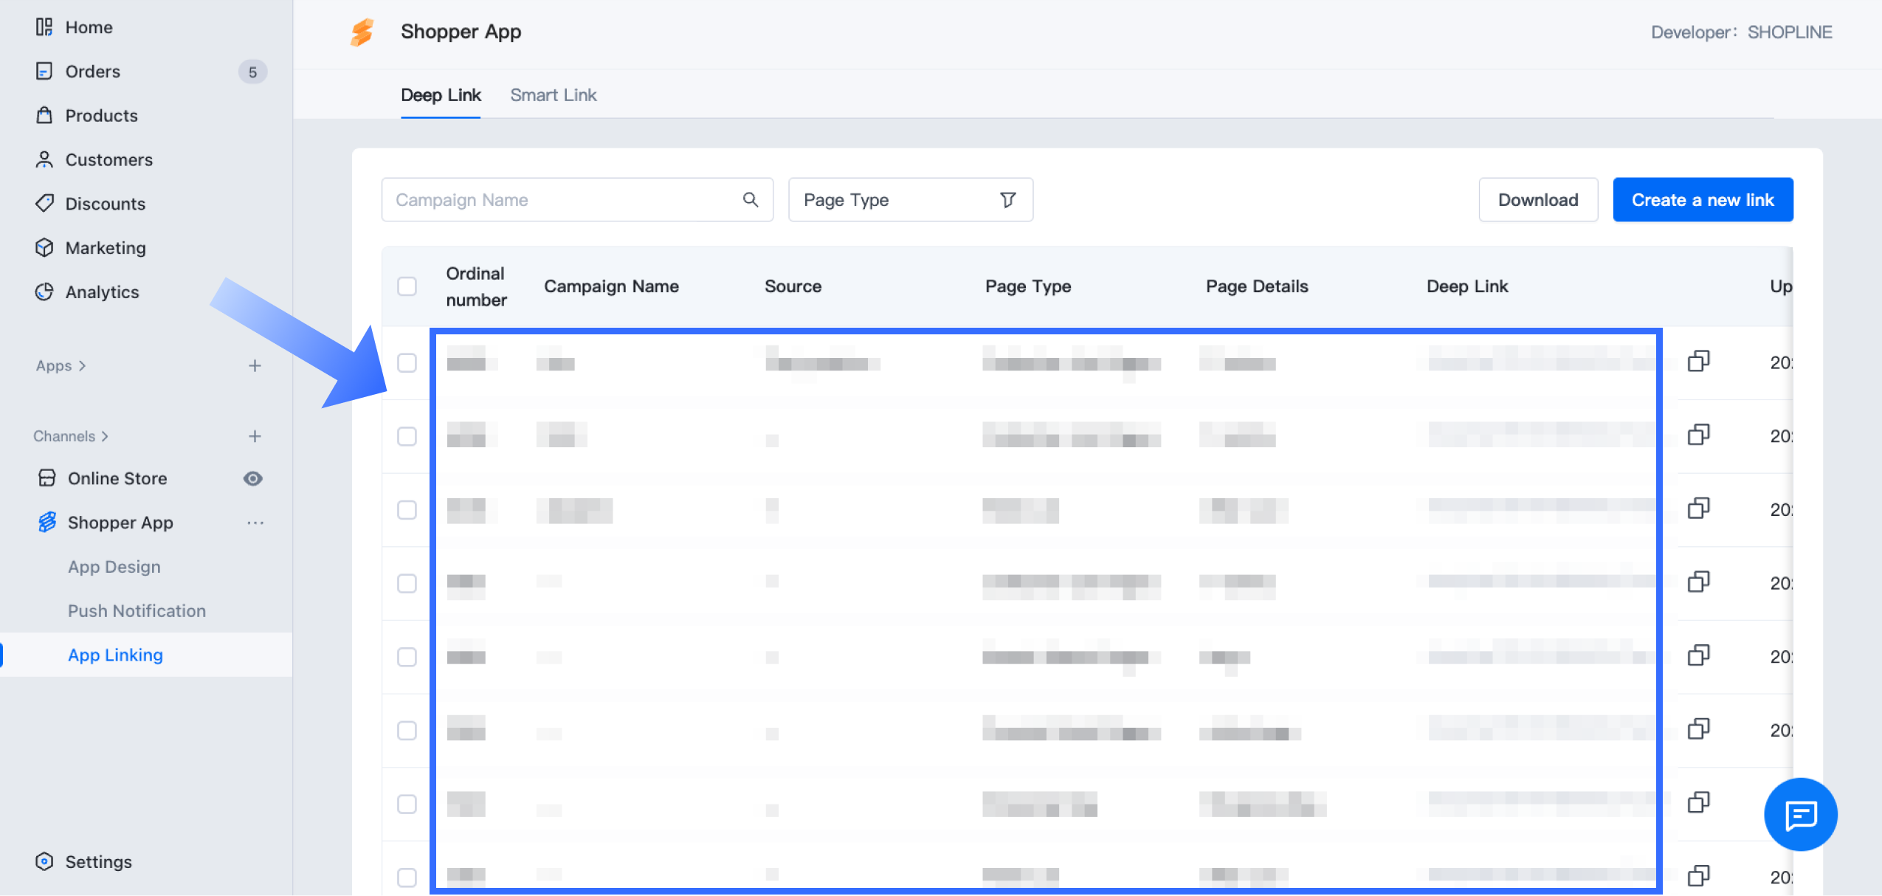Screen dimensions: 1882x896
Task: Expand the Apps section chevron
Action: tap(82, 365)
